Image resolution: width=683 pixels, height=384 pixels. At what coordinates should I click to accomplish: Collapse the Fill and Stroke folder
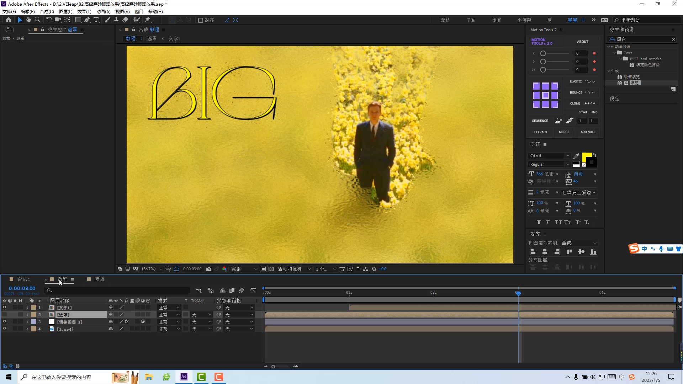621,59
